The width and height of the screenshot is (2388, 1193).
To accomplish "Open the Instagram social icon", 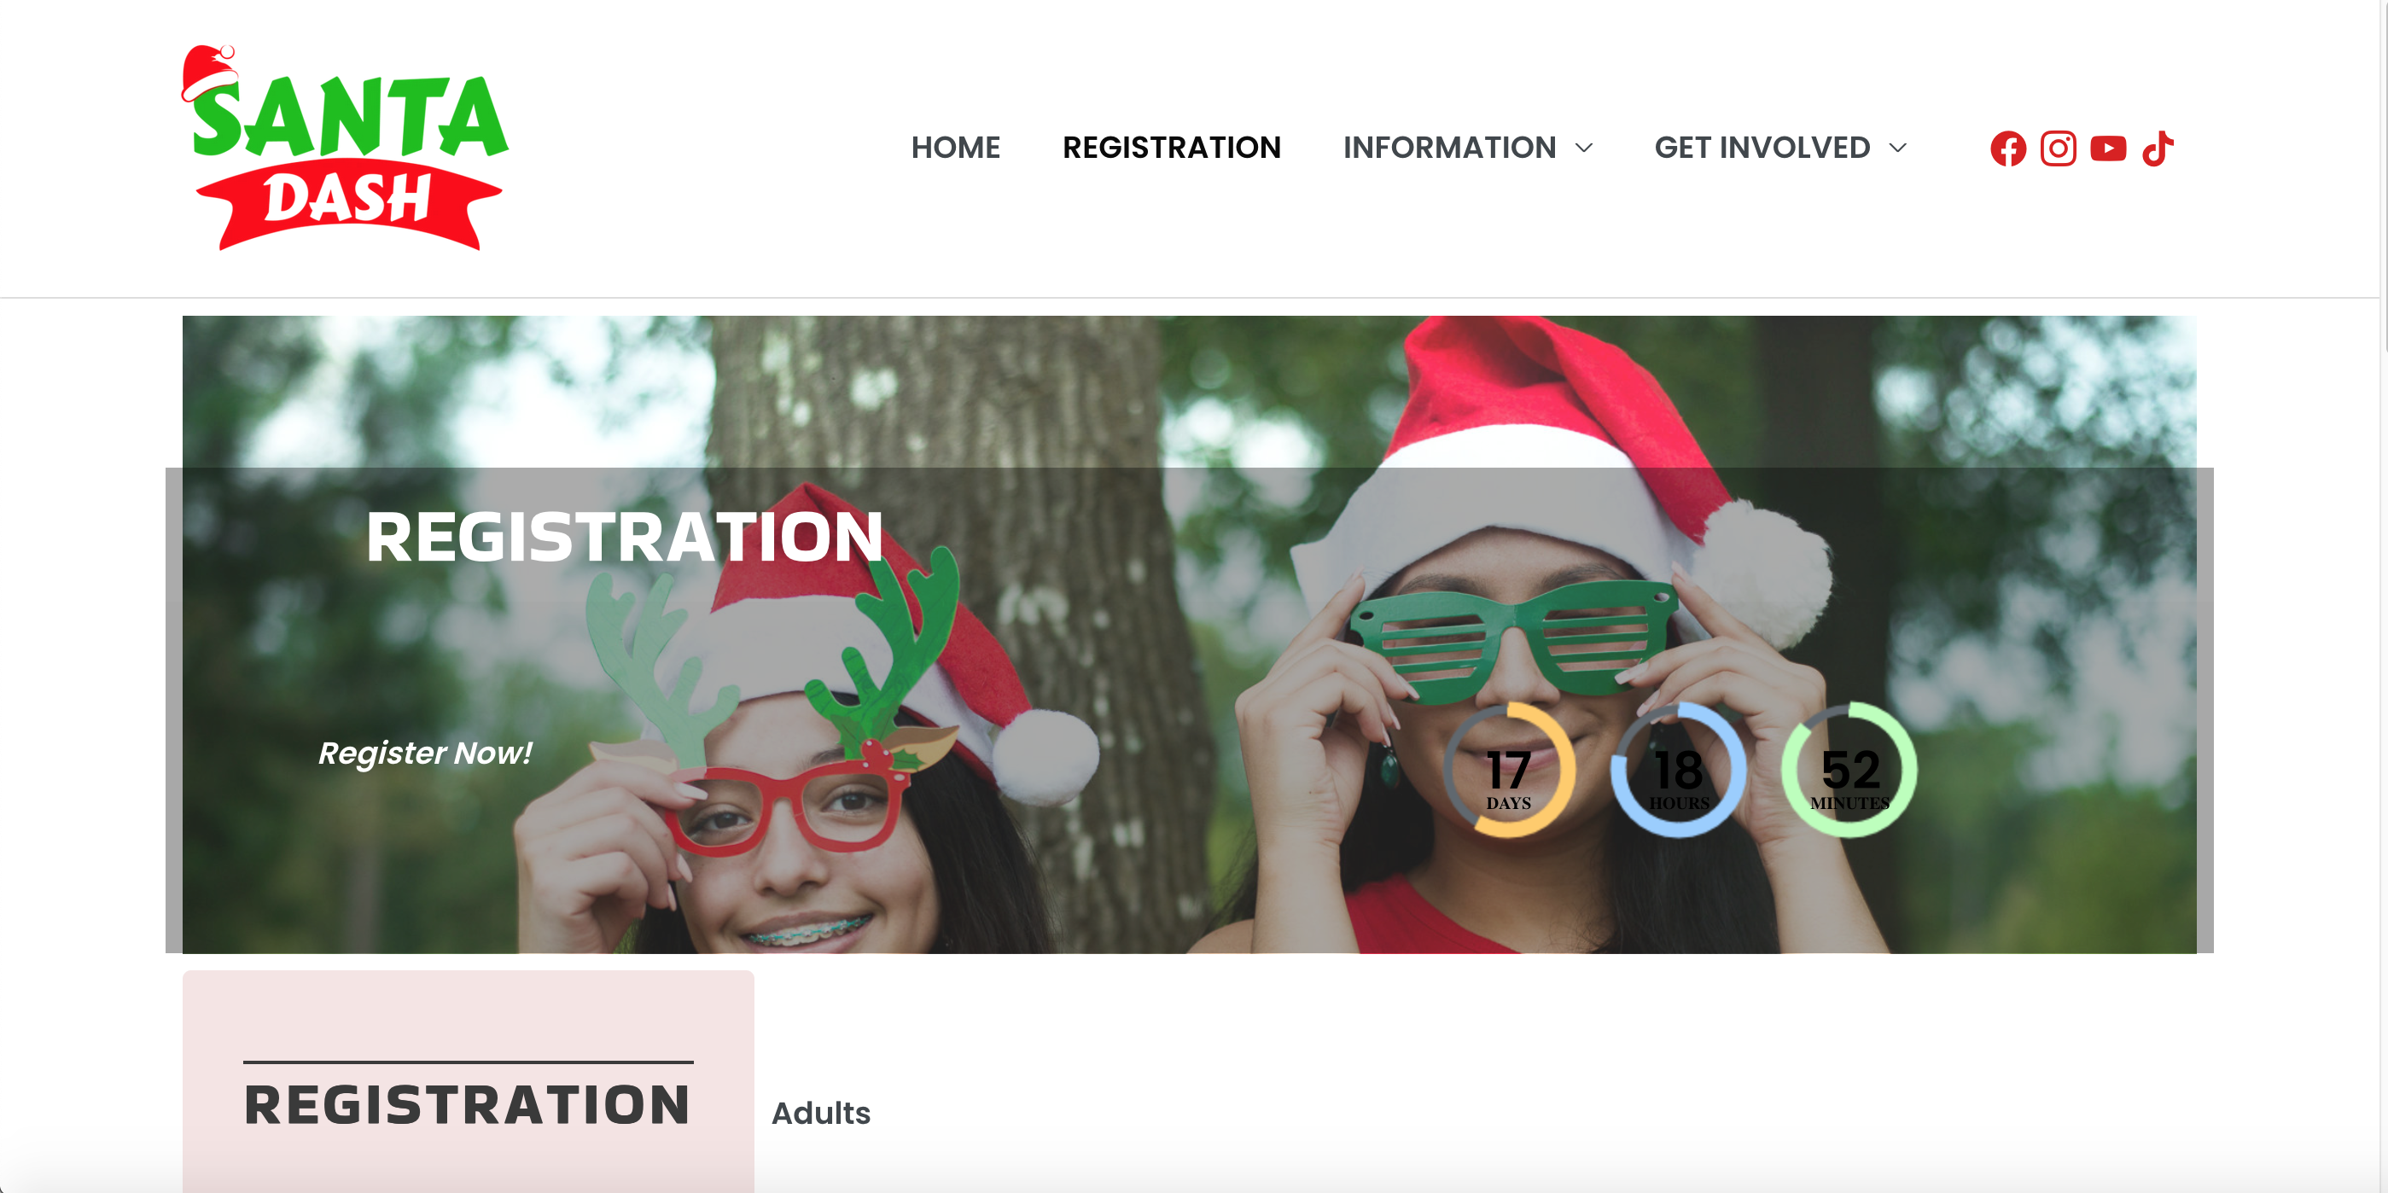I will [2058, 148].
